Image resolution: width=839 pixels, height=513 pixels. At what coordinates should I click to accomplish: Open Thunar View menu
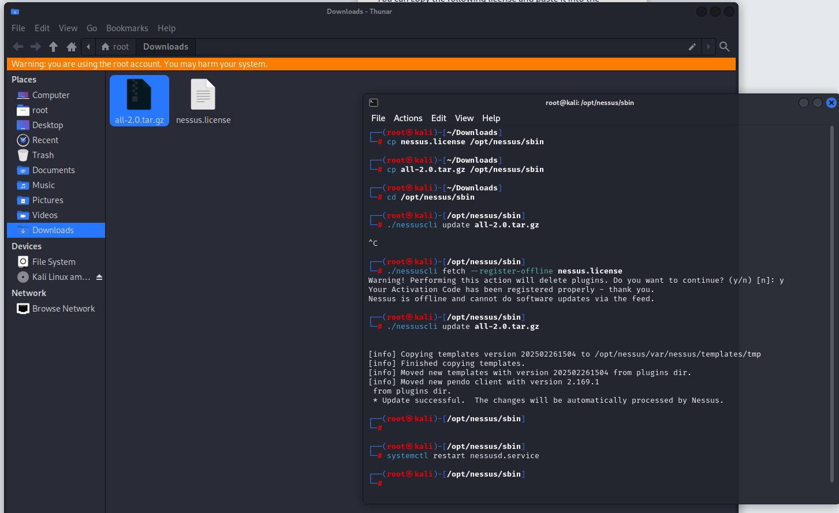click(x=68, y=28)
